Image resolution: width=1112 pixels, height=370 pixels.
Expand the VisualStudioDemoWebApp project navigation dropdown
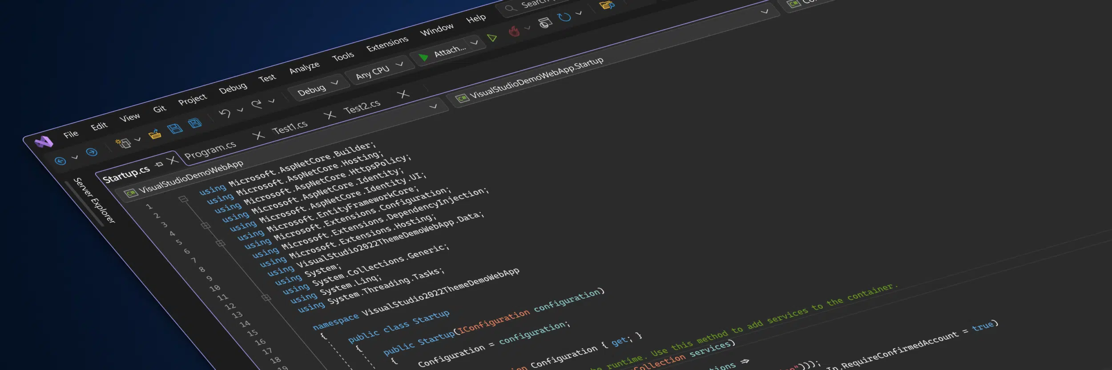pyautogui.click(x=433, y=107)
